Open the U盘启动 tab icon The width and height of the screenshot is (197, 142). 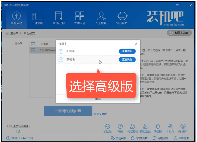coord(16,17)
